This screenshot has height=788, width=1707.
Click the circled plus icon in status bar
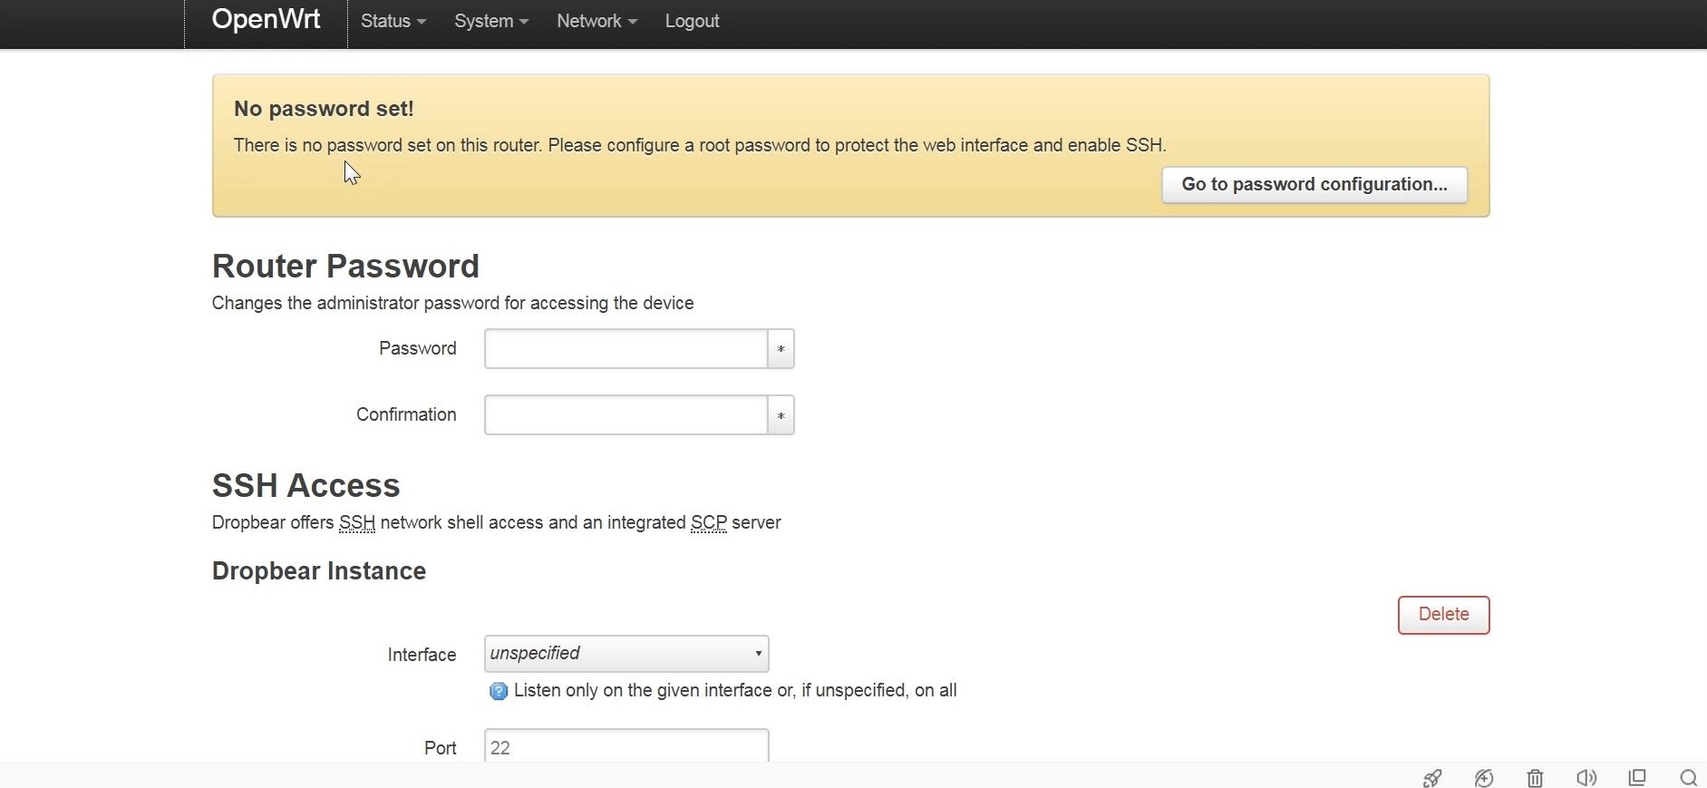pos(1484,778)
